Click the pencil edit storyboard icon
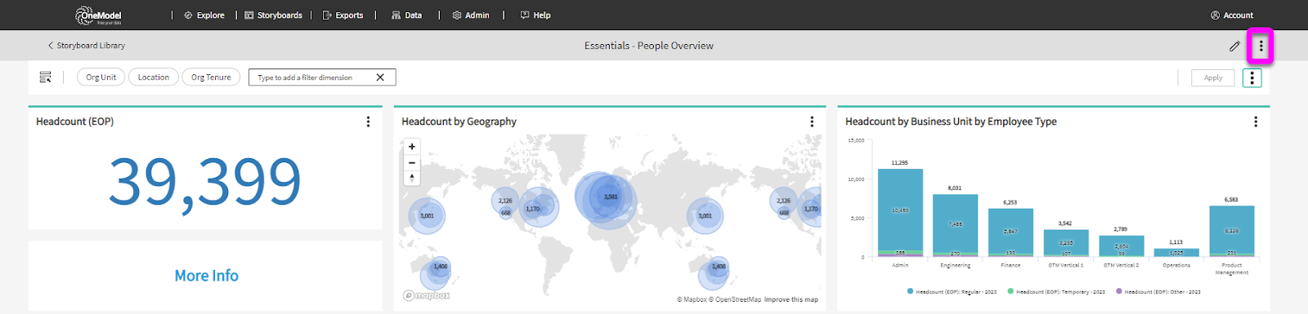Screen dimensions: 1308x314 coord(1234,46)
